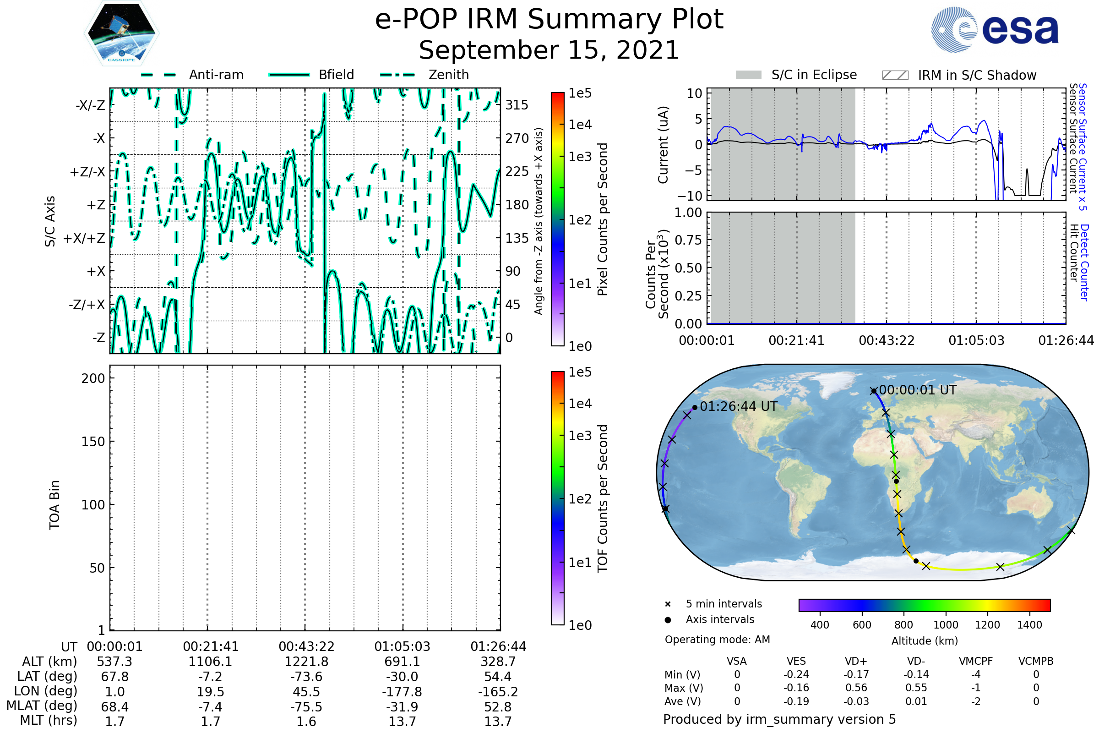The width and height of the screenshot is (1099, 733).
Task: Click the 'S/C Axis' y-axis label
Action: click(x=50, y=221)
